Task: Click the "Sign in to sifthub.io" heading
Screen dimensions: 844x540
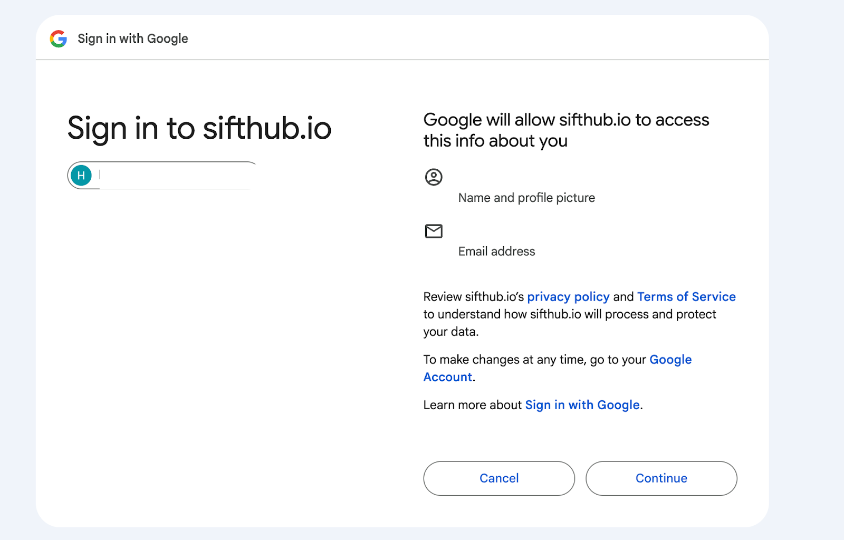Action: (199, 128)
